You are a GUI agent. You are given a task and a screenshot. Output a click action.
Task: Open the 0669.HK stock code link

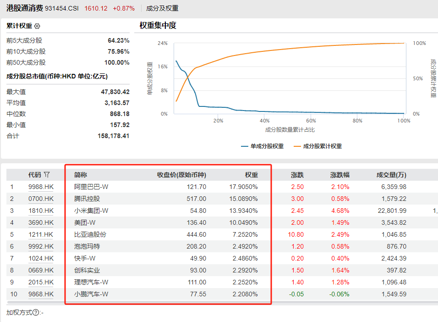pos(41,271)
